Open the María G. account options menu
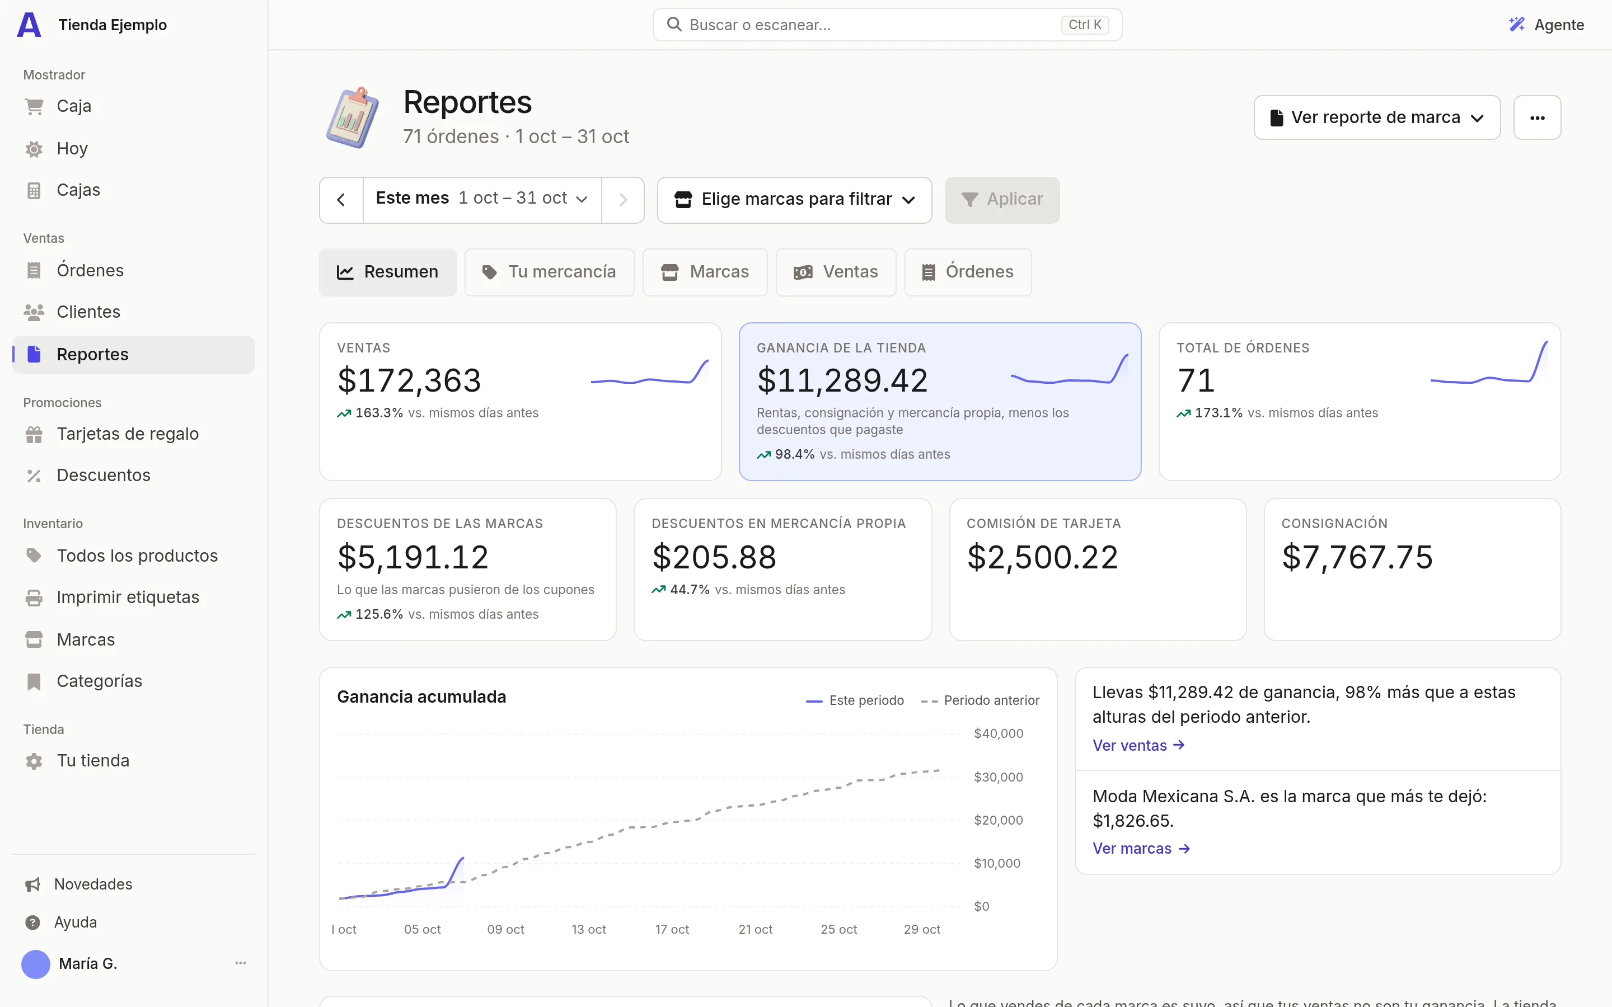1612x1007 pixels. click(x=241, y=963)
